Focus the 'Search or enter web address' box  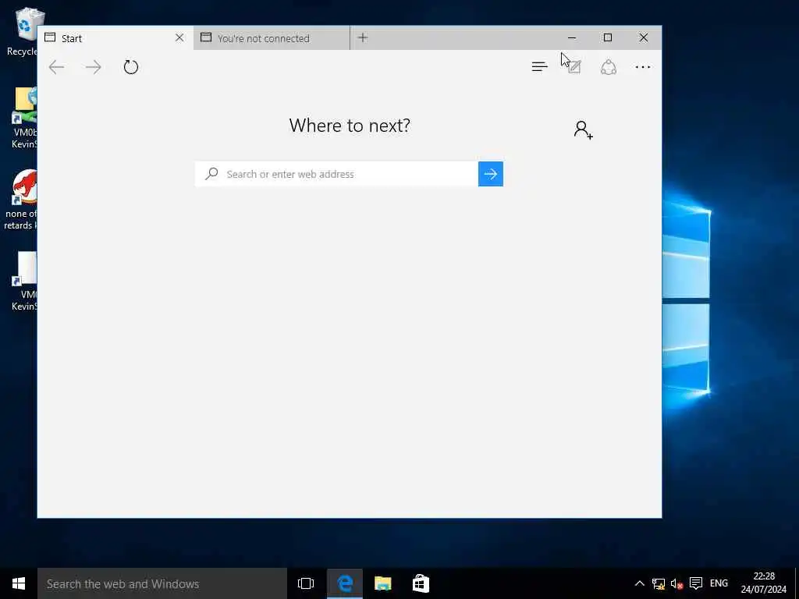coord(336,174)
